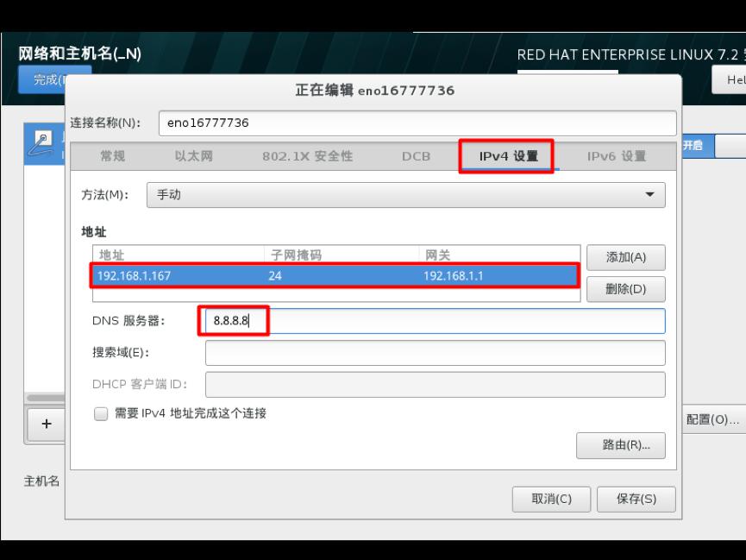This screenshot has height=560, width=746.
Task: Toggle the 开启 network switch in the background window
Action: 713,146
